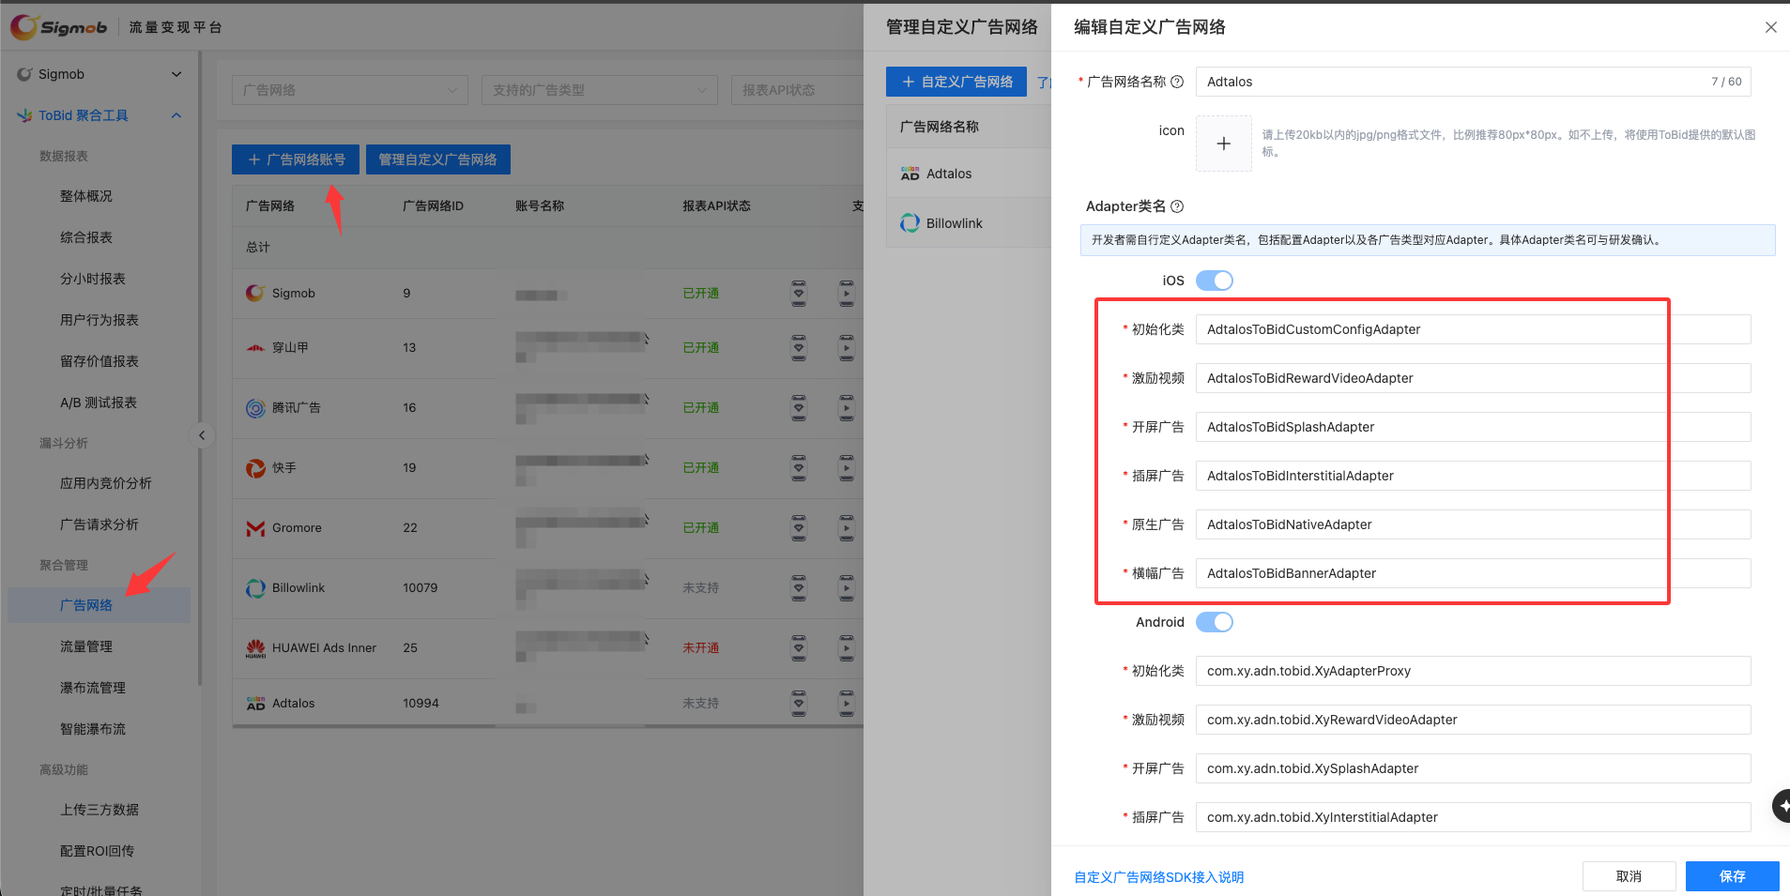Open the 支持的广告类型 filter dropdown
The width and height of the screenshot is (1790, 896).
(x=599, y=90)
